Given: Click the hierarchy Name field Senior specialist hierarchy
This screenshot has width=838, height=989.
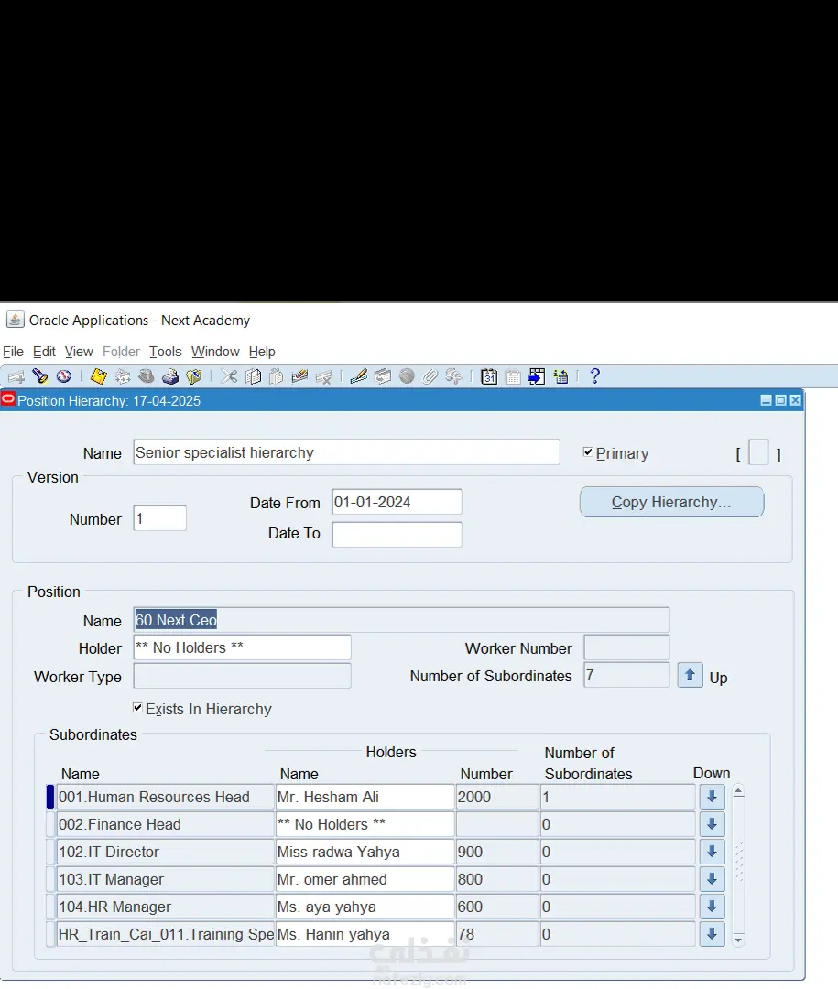Looking at the screenshot, I should (346, 452).
